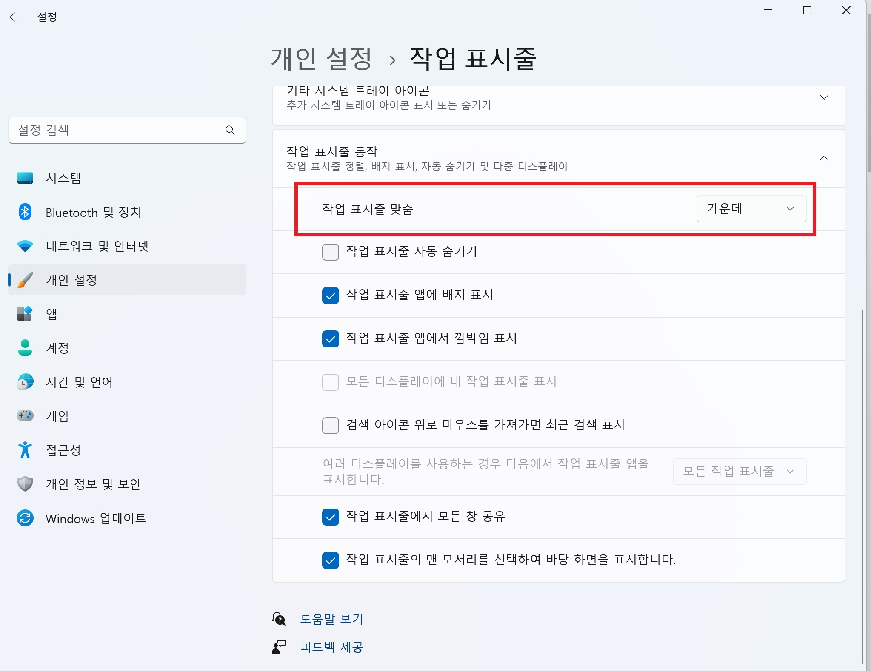Open Bluetooth 및 장치 category

tap(127, 212)
